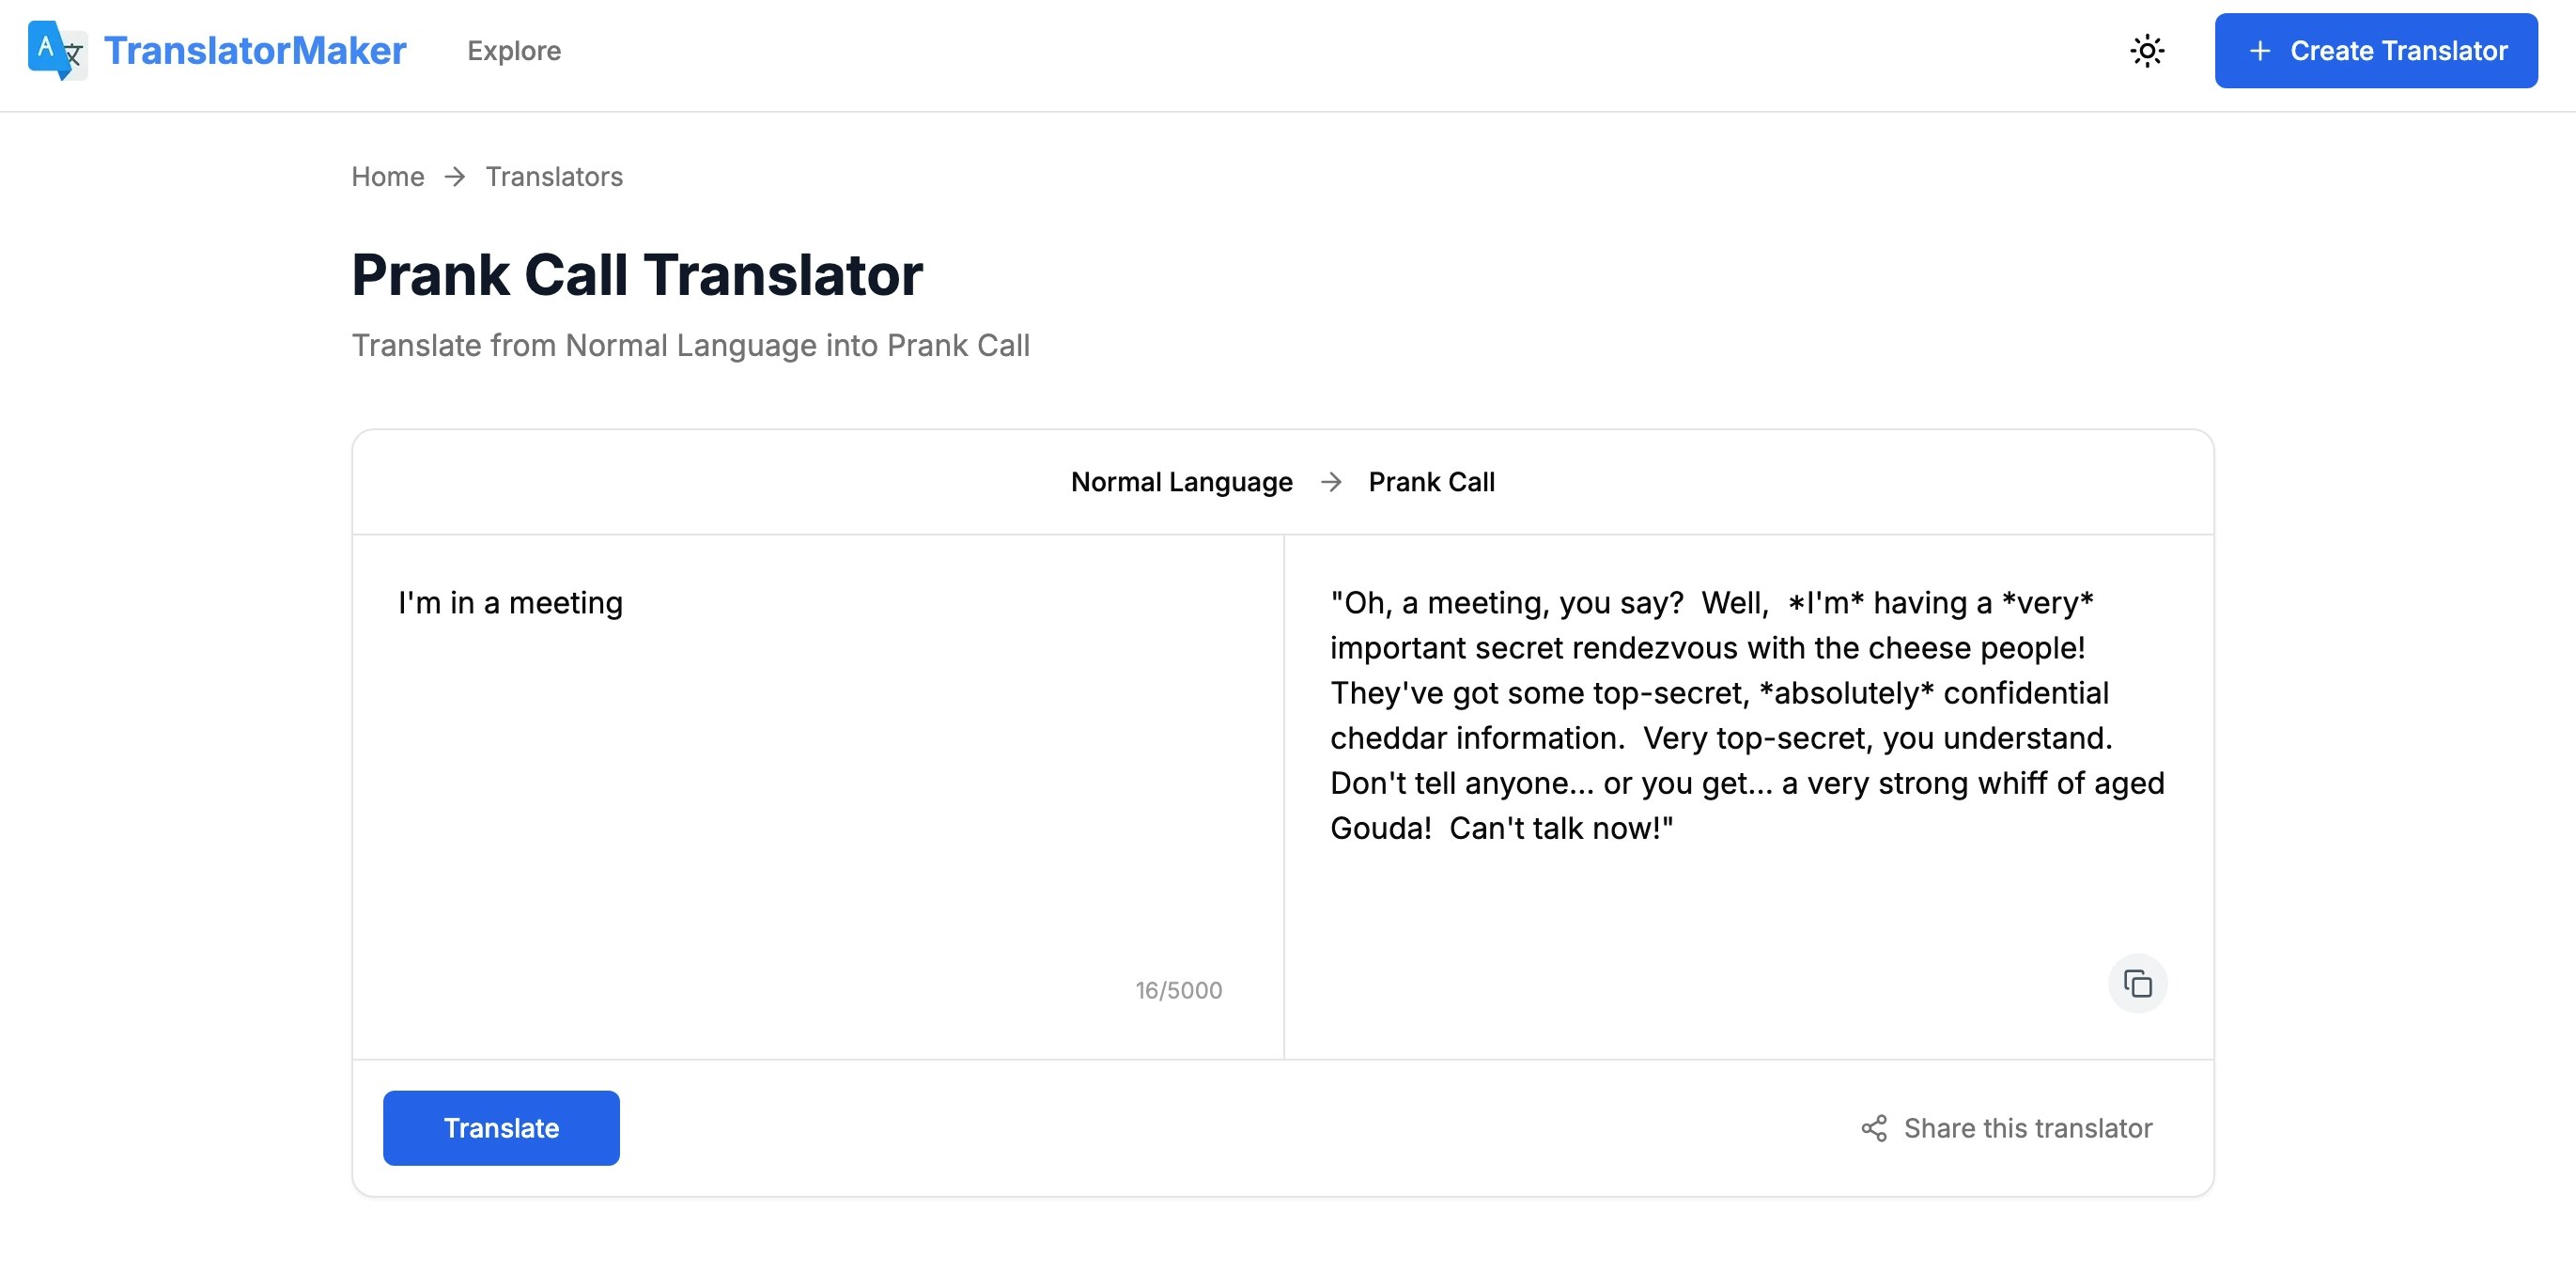This screenshot has height=1271, width=2576.
Task: Open the Explore menu item
Action: pos(514,51)
